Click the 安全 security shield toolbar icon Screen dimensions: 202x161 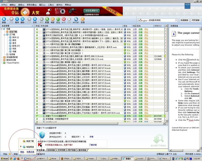point(58,20)
